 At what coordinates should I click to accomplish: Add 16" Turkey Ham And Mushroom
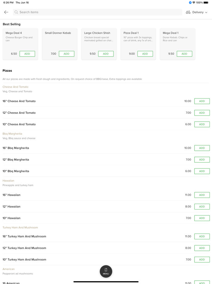click(202, 236)
